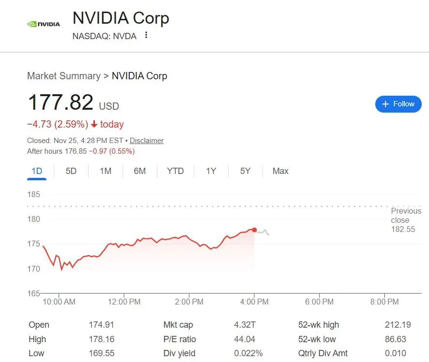Viewport: 429px width, 362px height.
Task: Click the Previous close label on chart
Action: coord(406,216)
